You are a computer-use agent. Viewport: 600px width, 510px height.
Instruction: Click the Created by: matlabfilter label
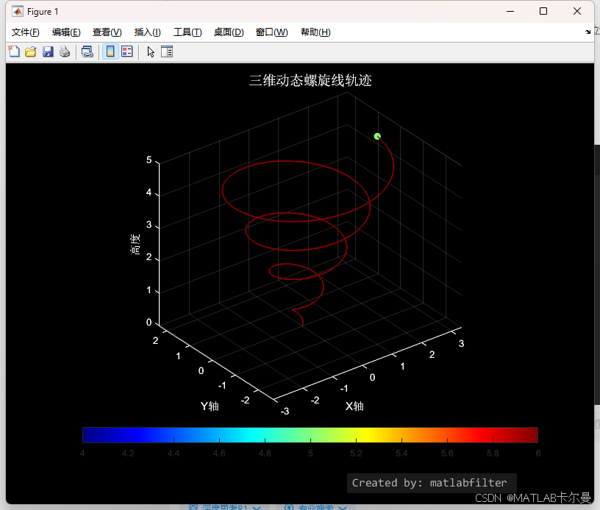(x=431, y=483)
